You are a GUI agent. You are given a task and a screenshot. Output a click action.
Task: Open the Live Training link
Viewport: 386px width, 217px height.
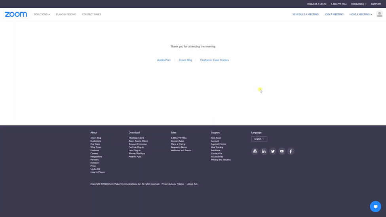click(217, 147)
